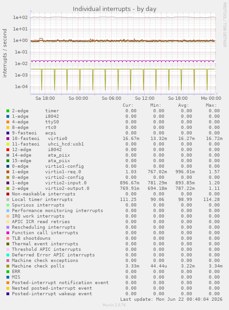
Task: Click the 'Last update' timestamp text
Action: pos(171,299)
